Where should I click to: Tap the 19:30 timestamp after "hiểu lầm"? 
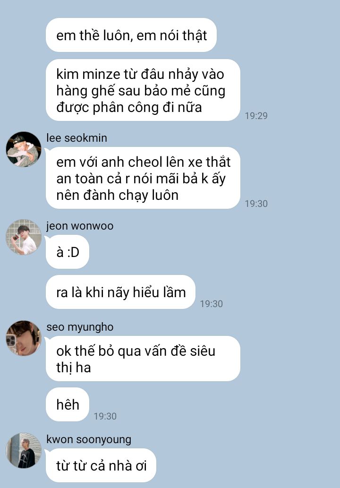[211, 304]
